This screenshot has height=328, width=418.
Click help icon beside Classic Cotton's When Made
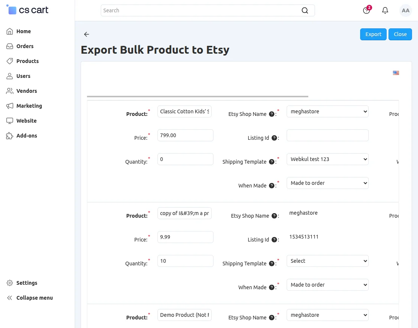[272, 186]
